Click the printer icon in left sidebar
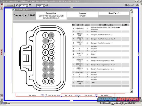This screenshot has height=106, width=142. [x=2, y=99]
